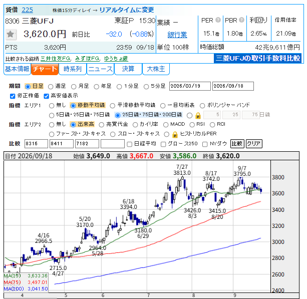Screen dimensions: 307x299
Task: Click the リアルタイムに変更 link
Action: click(127, 10)
